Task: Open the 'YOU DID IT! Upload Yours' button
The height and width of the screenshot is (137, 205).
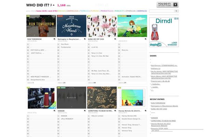Action: [x=167, y=5]
